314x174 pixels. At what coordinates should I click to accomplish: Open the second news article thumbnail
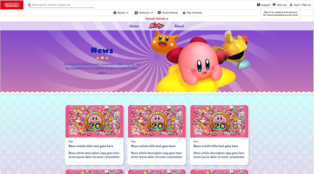[x=157, y=121]
